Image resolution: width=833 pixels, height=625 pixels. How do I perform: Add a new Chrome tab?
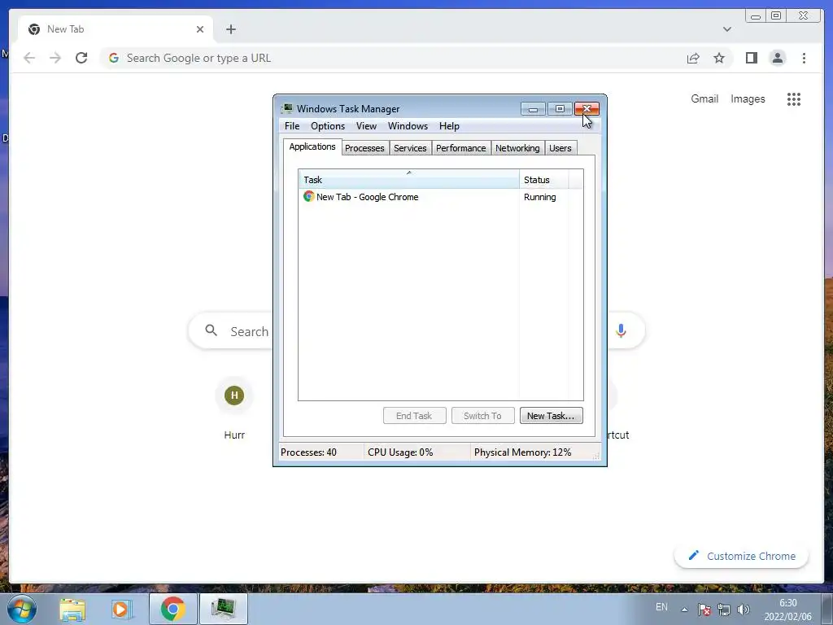coord(230,29)
